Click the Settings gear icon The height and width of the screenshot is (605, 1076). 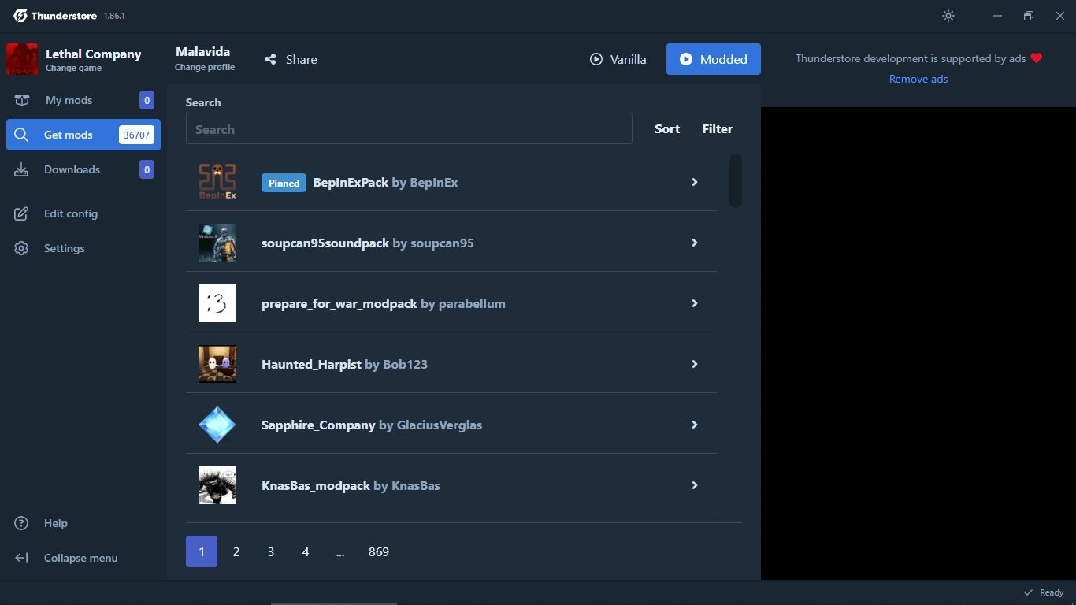21,248
